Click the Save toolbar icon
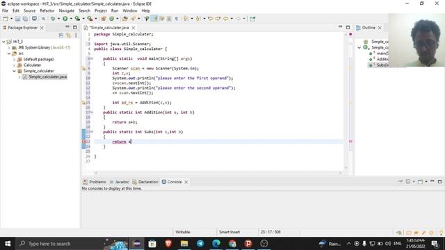Screen dimensions: 445x250 [17, 19]
